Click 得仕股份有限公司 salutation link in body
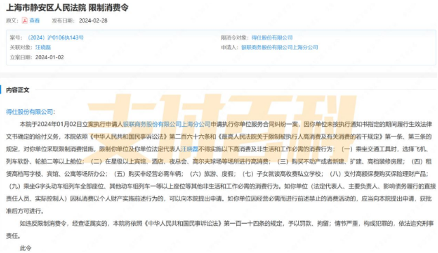 point(29,112)
